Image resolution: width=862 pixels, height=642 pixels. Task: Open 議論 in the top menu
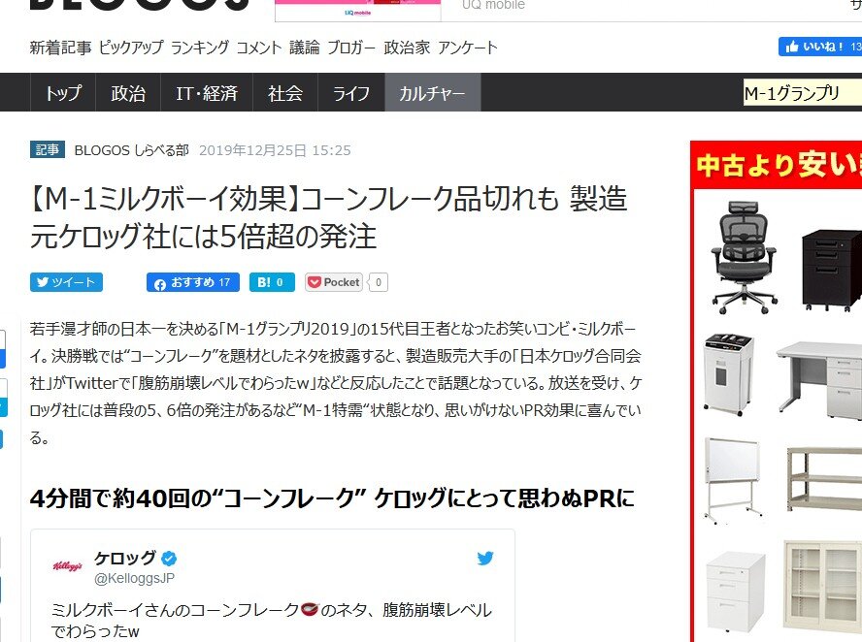305,48
